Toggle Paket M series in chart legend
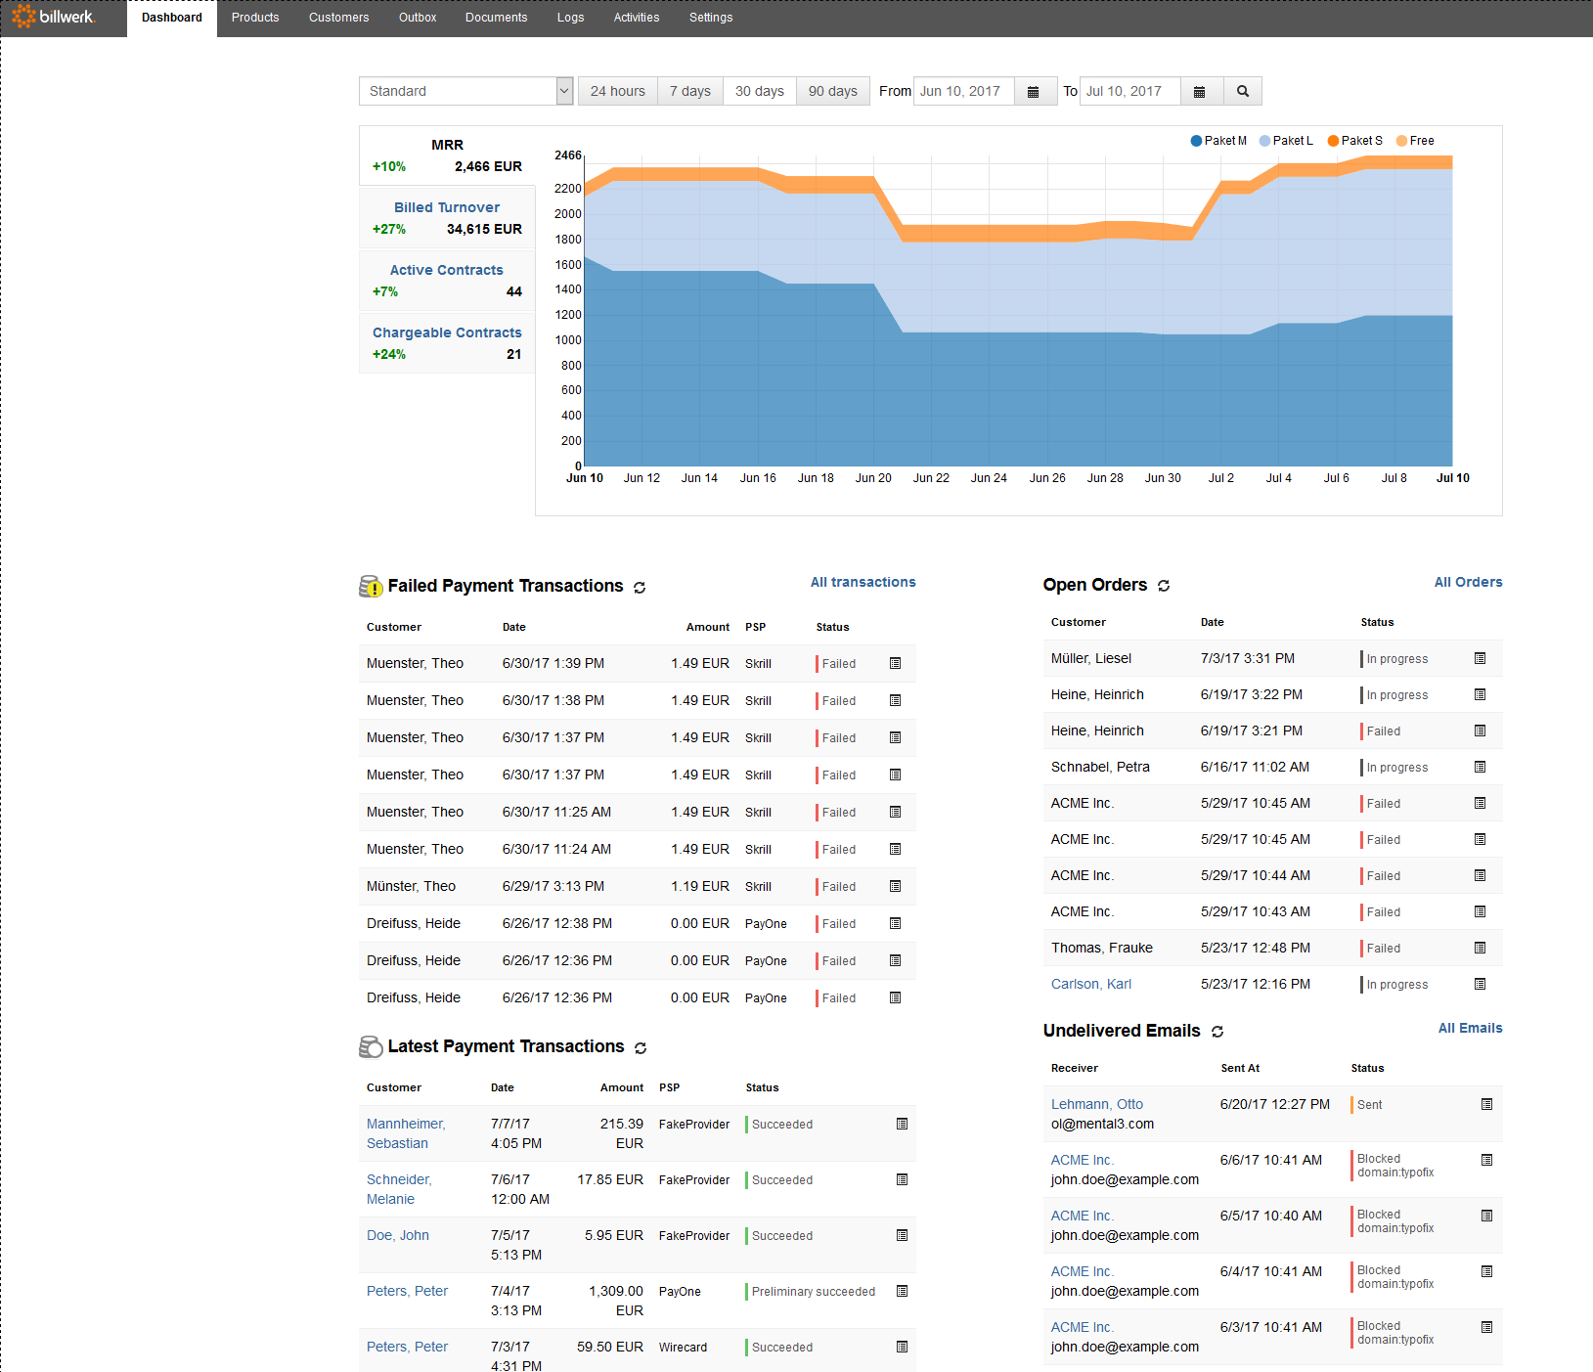 tap(1217, 141)
